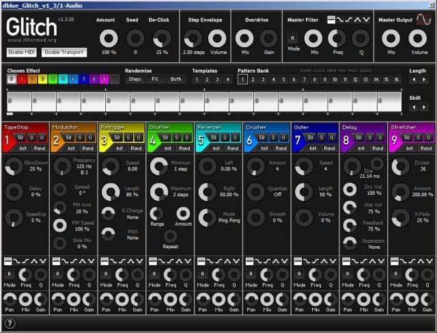This screenshot has width=437, height=333.
Task: Toggle the SO button on Retrigger module
Action: [x=117, y=137]
